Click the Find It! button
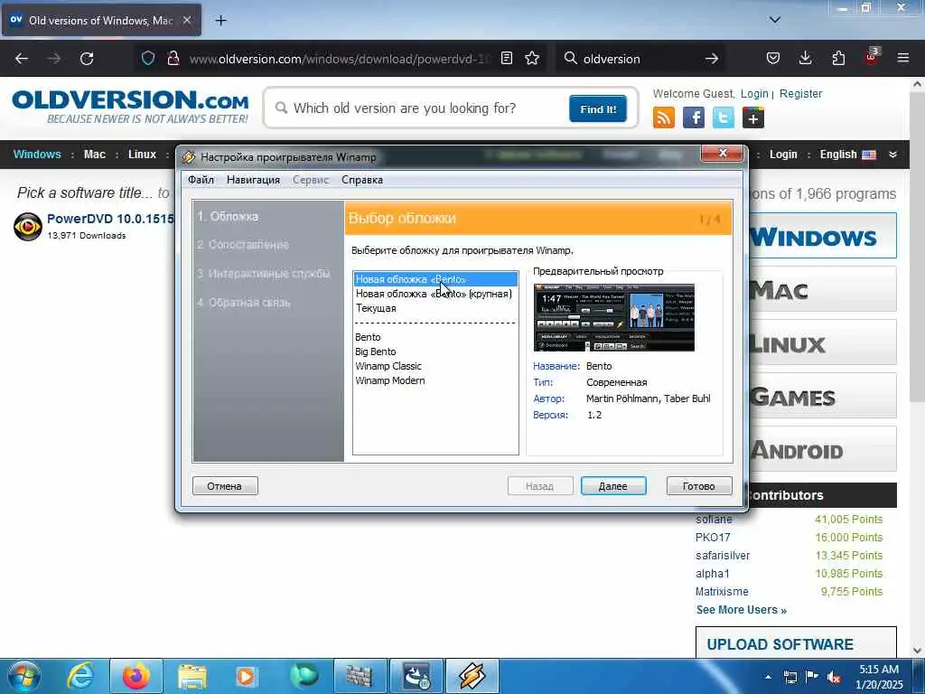925x694 pixels. [598, 109]
